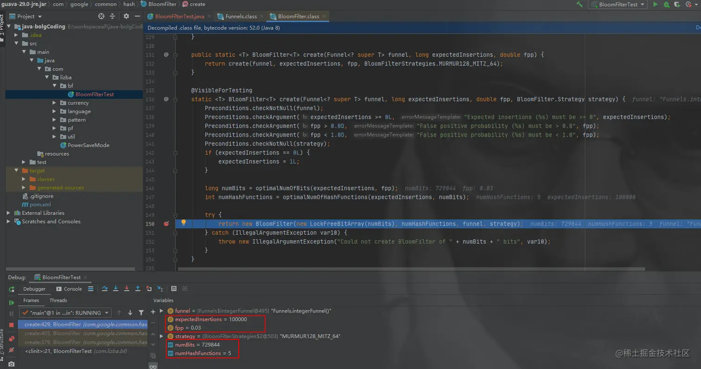The height and width of the screenshot is (369, 701).
Task: Select the <clinit>:21, BloomFilterTest stack frame
Action: pyautogui.click(x=83, y=351)
